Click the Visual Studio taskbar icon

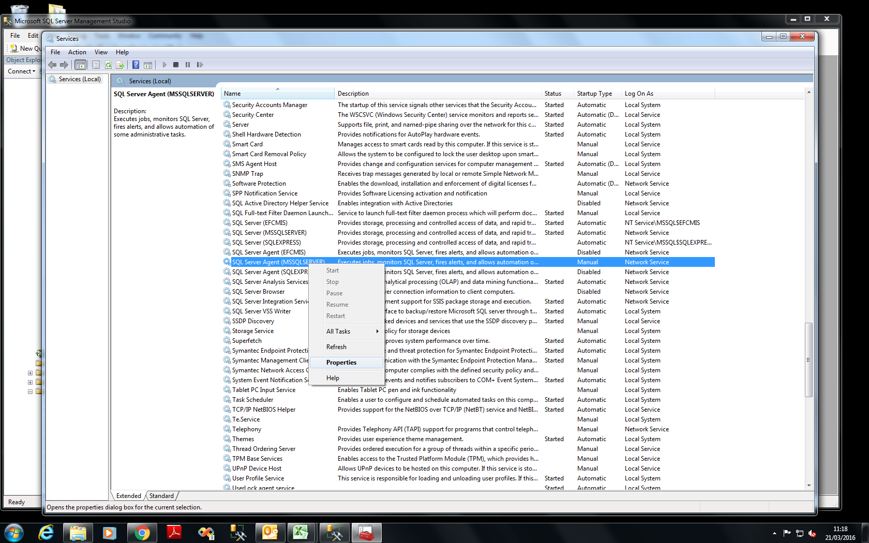[x=206, y=533]
